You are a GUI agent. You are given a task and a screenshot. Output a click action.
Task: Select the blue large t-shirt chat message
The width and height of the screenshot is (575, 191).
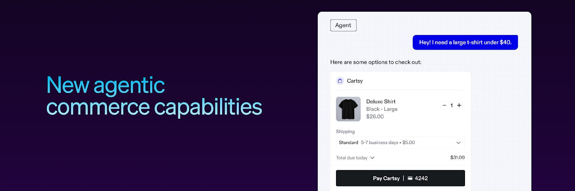465,42
